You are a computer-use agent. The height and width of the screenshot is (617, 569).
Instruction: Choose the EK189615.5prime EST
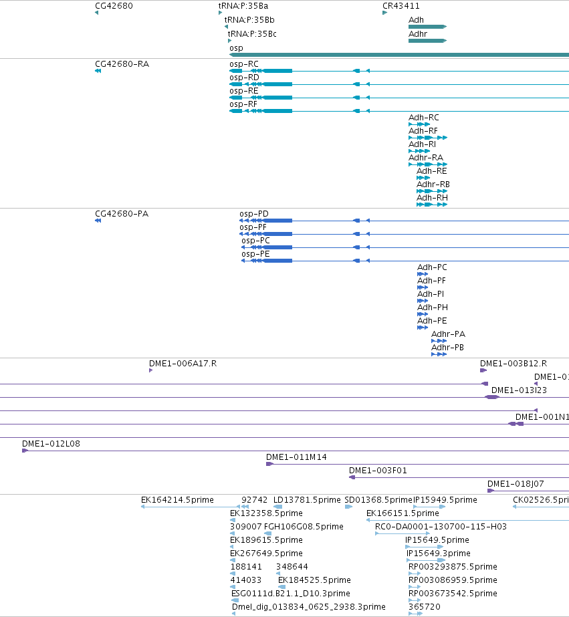click(232, 547)
